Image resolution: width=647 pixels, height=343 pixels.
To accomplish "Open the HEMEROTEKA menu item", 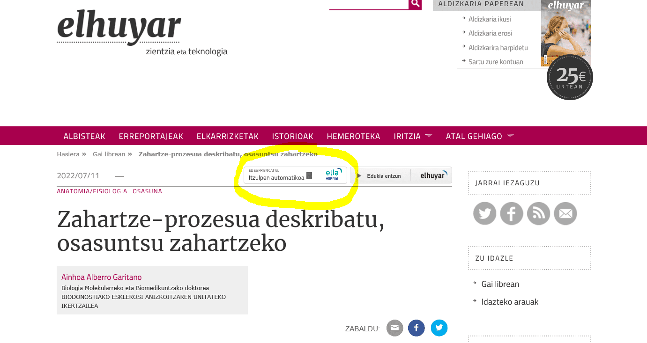I will pyautogui.click(x=353, y=136).
